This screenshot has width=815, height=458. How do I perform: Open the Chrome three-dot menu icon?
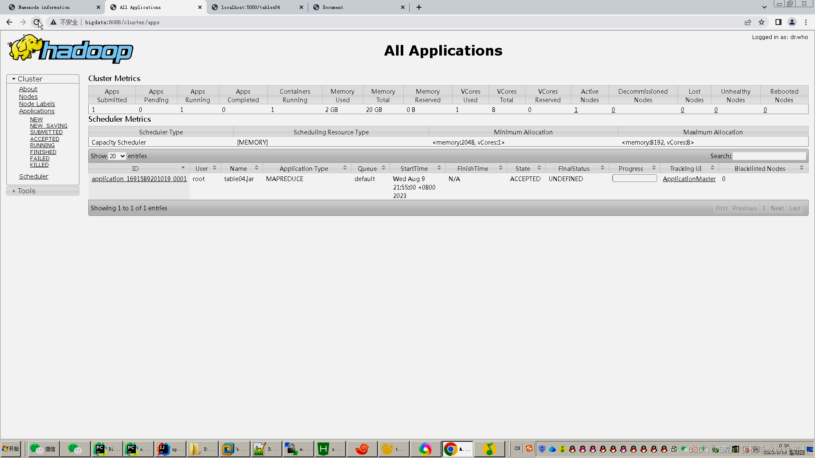[x=806, y=22]
